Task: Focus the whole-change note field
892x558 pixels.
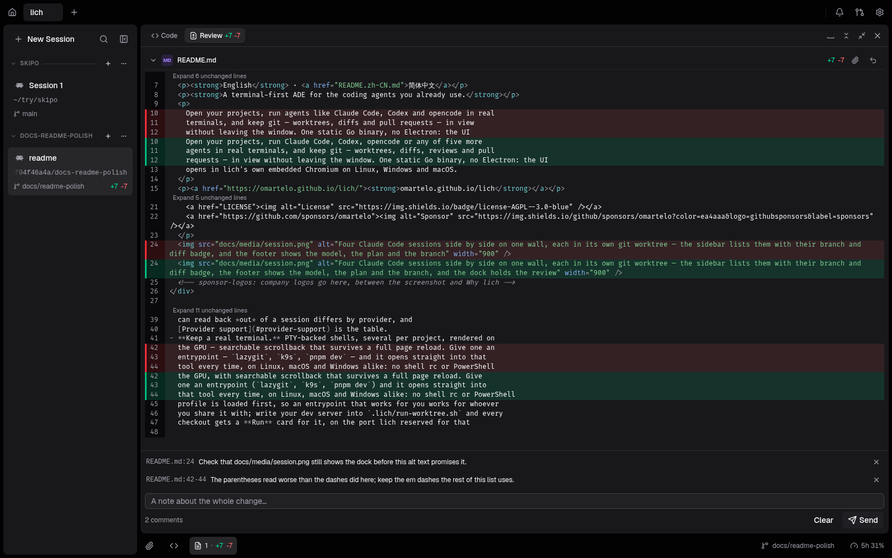Action: point(514,501)
